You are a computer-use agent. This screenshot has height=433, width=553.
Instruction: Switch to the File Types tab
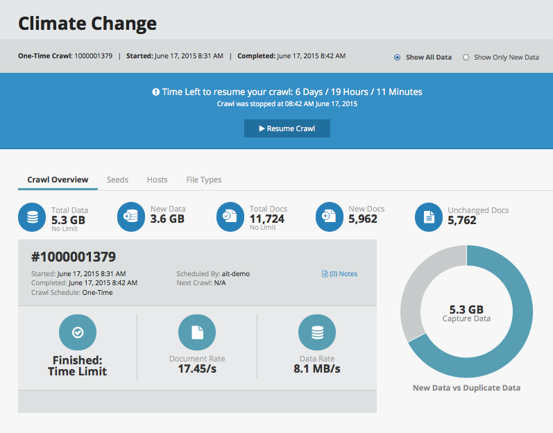(x=204, y=180)
